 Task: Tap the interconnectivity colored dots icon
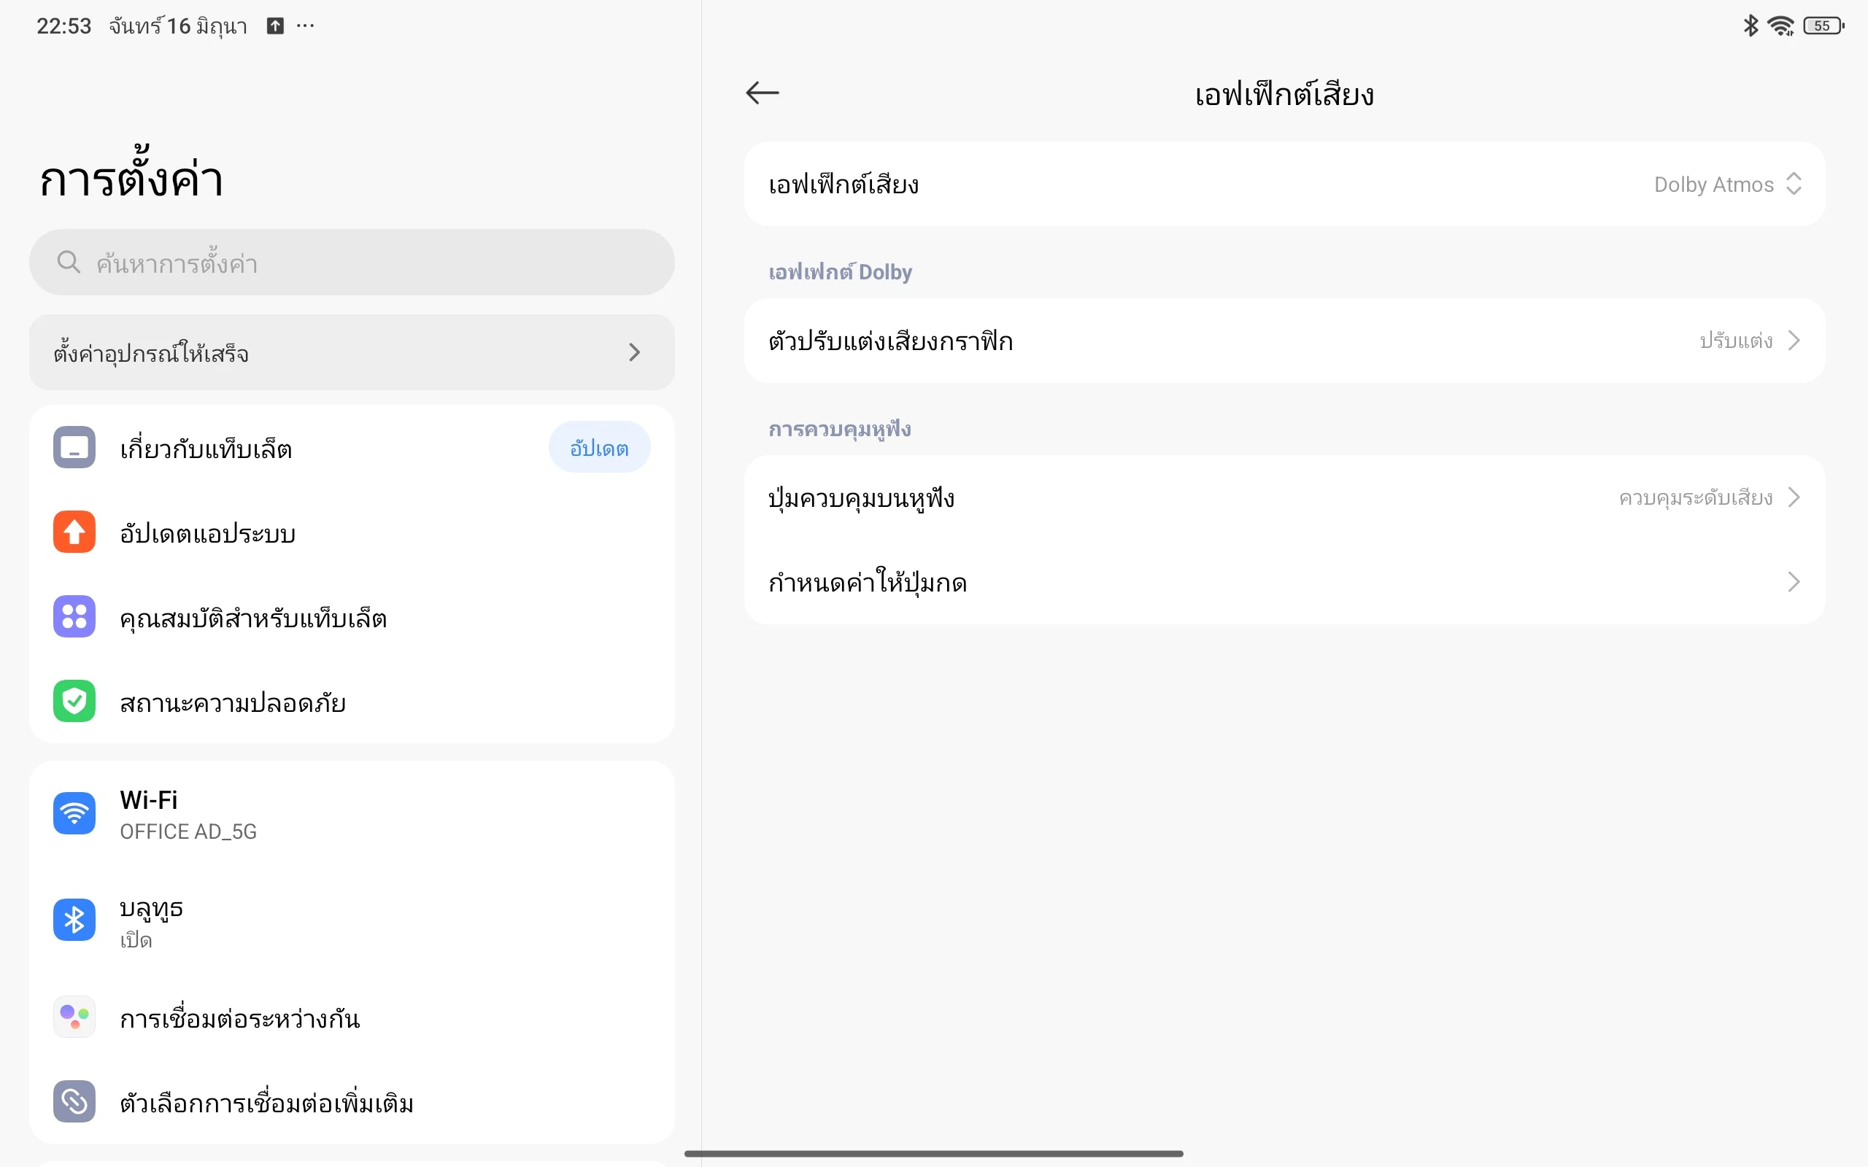coord(74,1017)
